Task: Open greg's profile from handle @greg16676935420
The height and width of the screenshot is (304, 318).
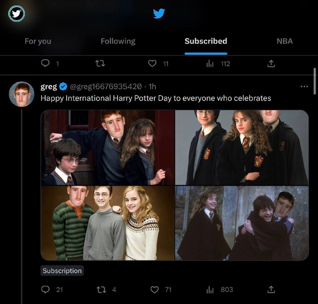Action: point(106,87)
